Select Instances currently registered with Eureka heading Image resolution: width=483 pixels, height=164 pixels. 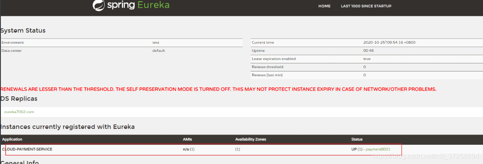[x=67, y=127]
